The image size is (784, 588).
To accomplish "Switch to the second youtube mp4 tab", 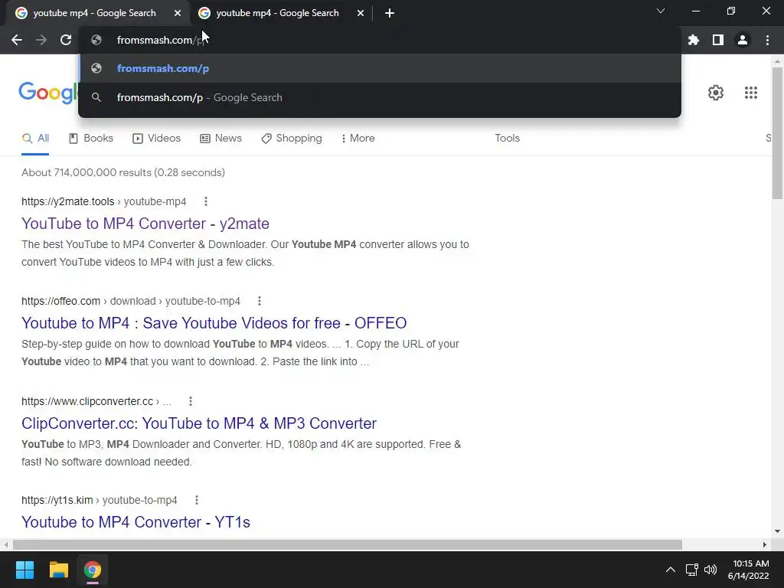I will coord(277,13).
